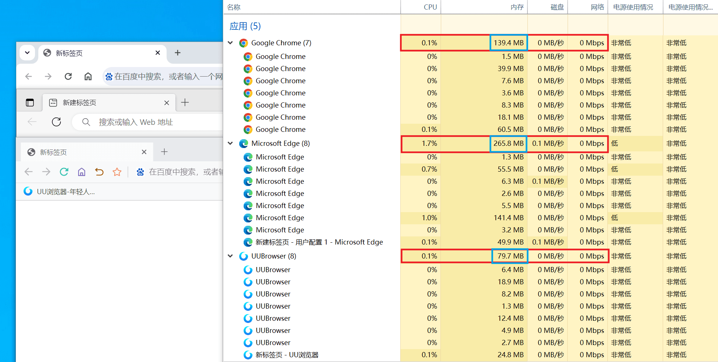Close the UU browser 新标签页 tab
This screenshot has height=362, width=718.
pyautogui.click(x=144, y=152)
